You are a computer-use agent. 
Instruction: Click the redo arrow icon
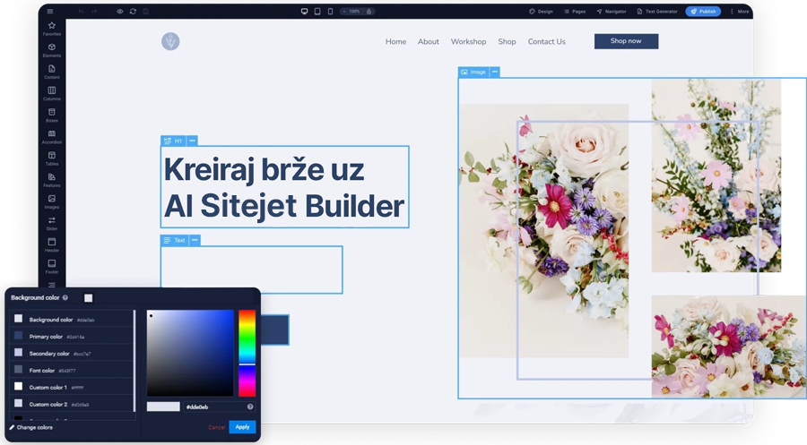tap(94, 12)
